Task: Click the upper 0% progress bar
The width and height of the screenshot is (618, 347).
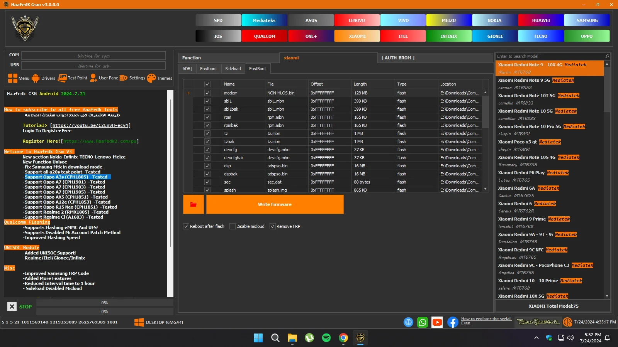Action: (105, 303)
